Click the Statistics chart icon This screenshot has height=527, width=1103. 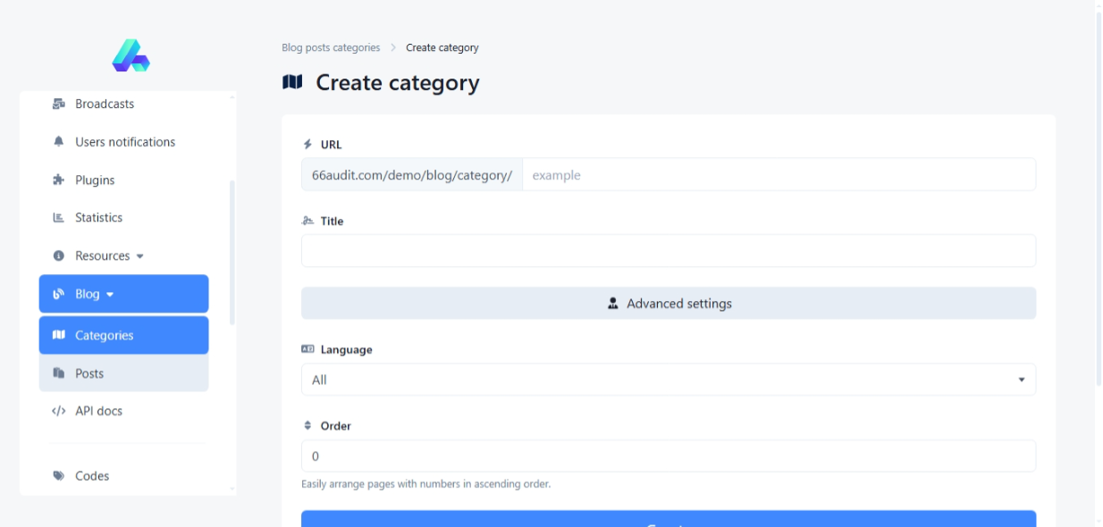59,218
